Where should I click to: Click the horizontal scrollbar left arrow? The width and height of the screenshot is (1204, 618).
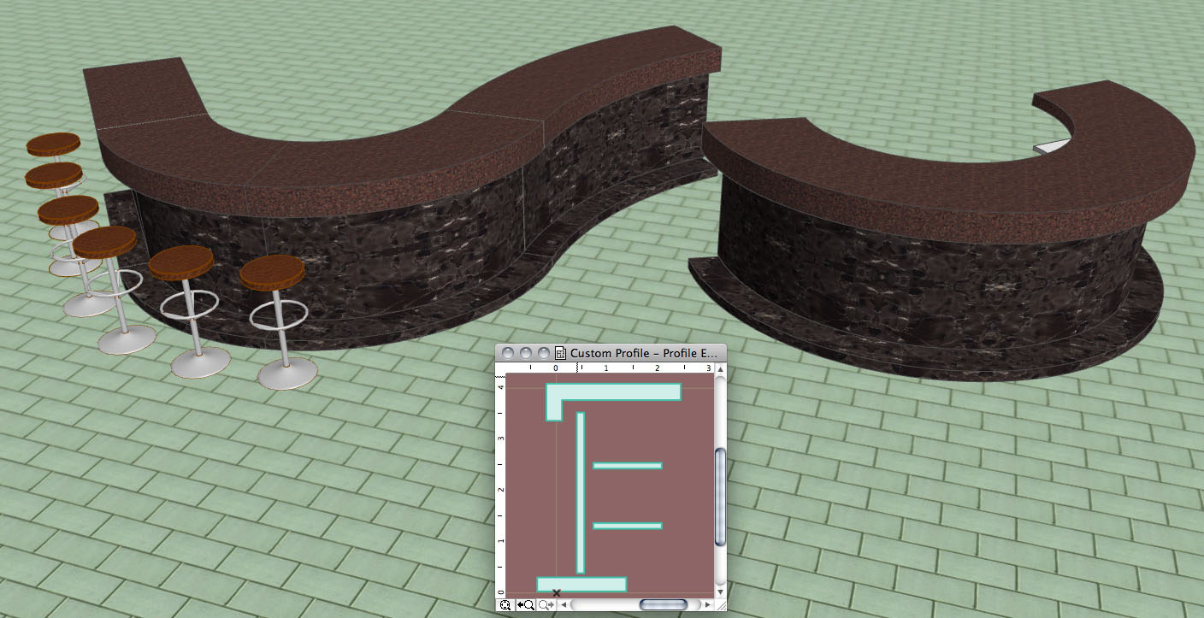[564, 604]
